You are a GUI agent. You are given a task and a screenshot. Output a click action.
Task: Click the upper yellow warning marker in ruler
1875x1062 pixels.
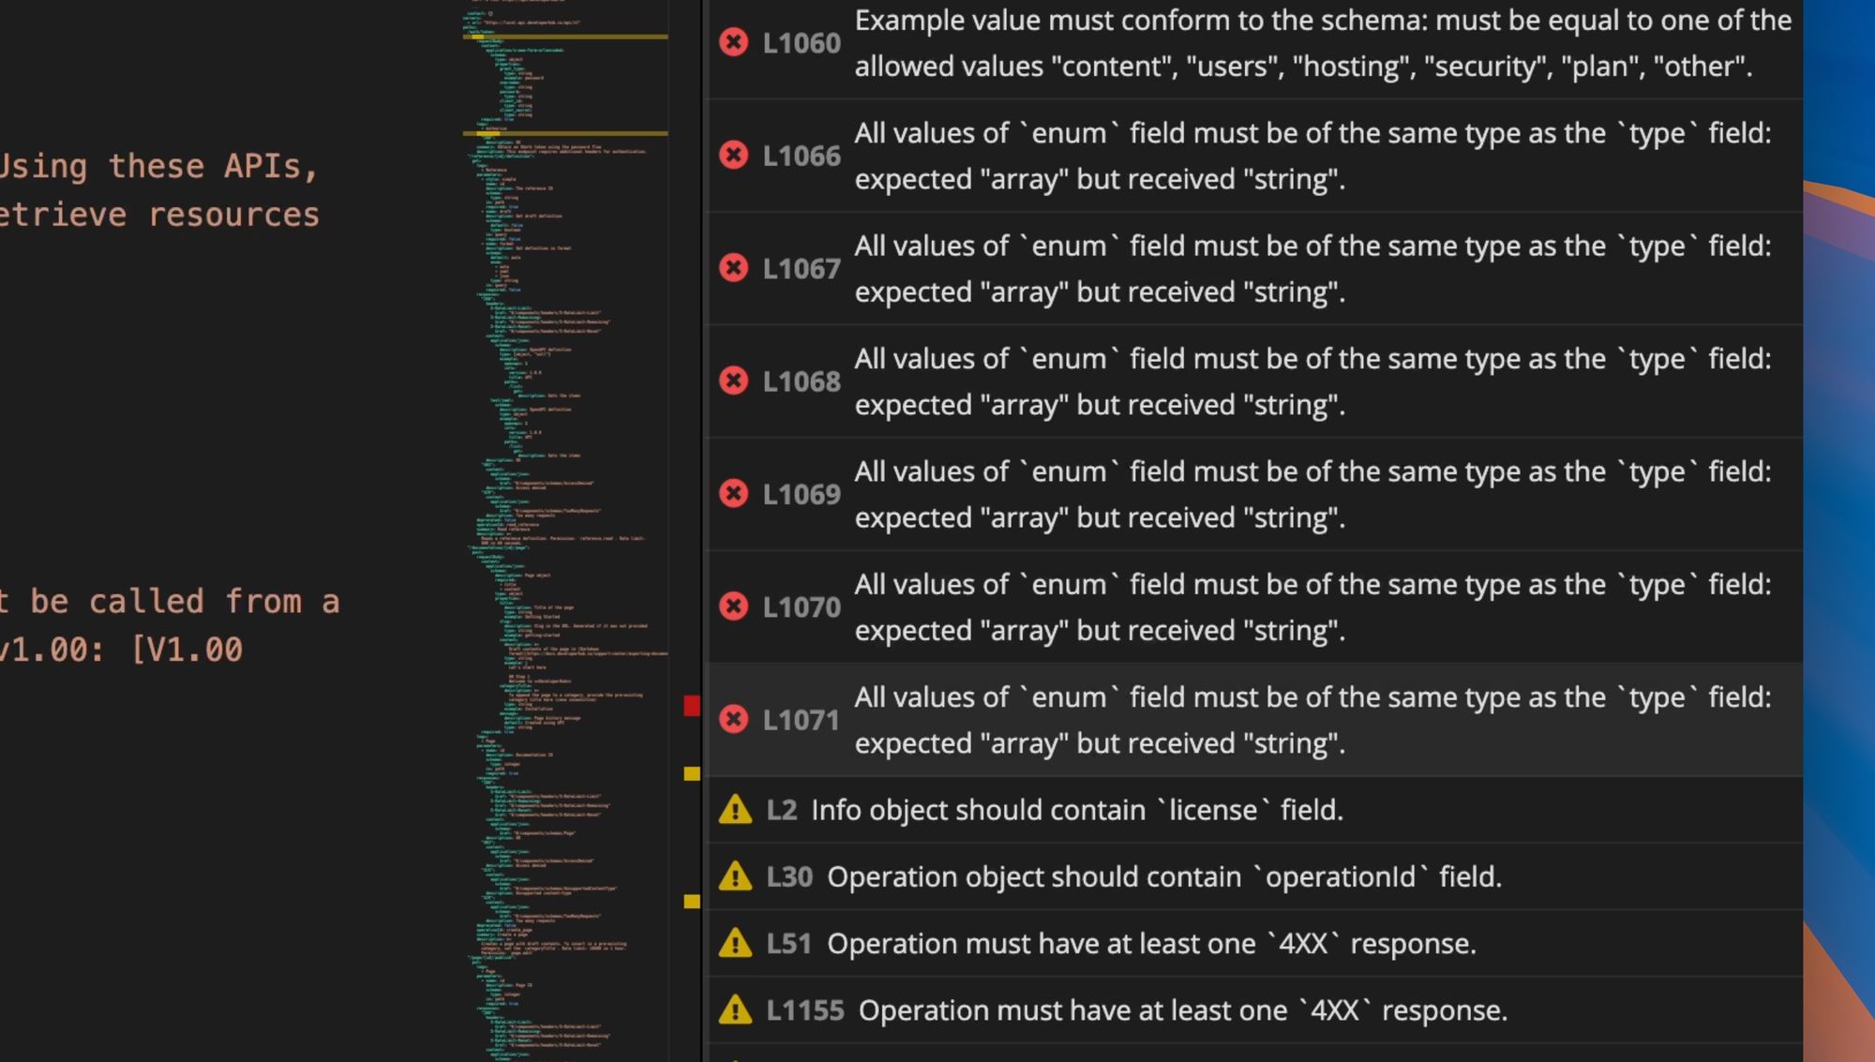pyautogui.click(x=692, y=774)
